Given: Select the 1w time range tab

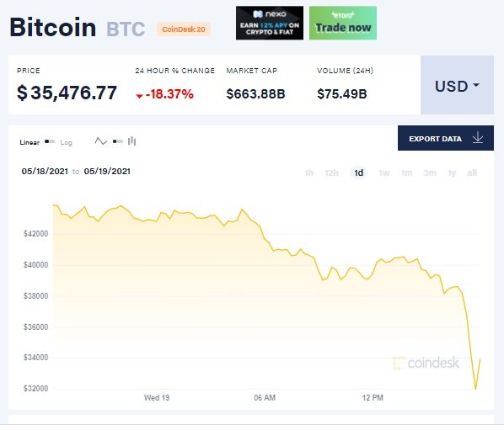Looking at the screenshot, I should [x=384, y=173].
